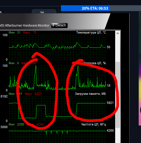This screenshot has height=143, width=141.
Task: Click the first CPU usage spike peak
Action: tap(36, 66)
